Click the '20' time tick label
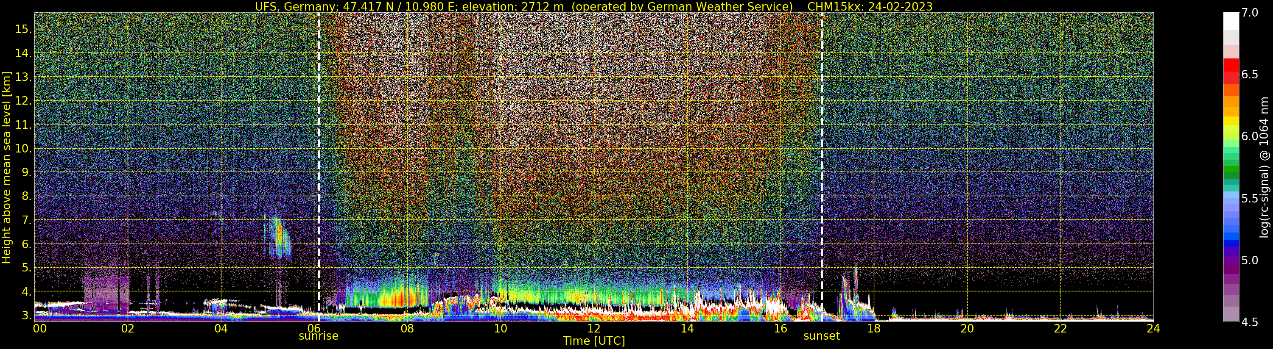The height and width of the screenshot is (349, 1273). (967, 328)
